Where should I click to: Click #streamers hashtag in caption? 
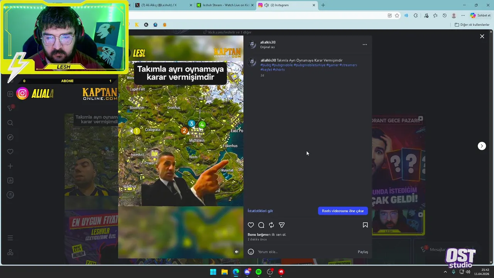(x=348, y=65)
